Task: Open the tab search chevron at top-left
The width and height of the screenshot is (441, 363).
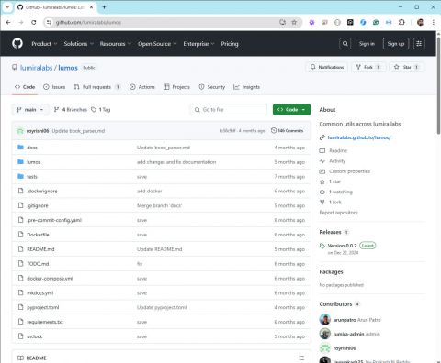Action: tap(7, 7)
